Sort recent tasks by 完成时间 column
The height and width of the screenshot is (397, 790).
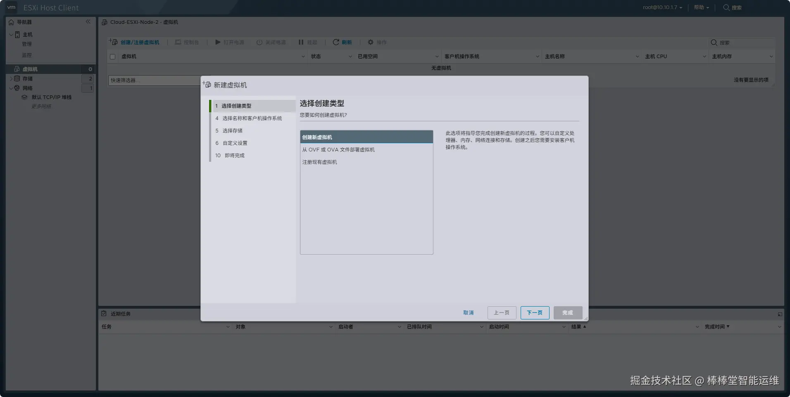pos(717,327)
